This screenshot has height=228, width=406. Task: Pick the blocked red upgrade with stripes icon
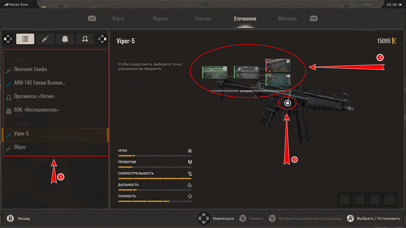tap(280, 64)
